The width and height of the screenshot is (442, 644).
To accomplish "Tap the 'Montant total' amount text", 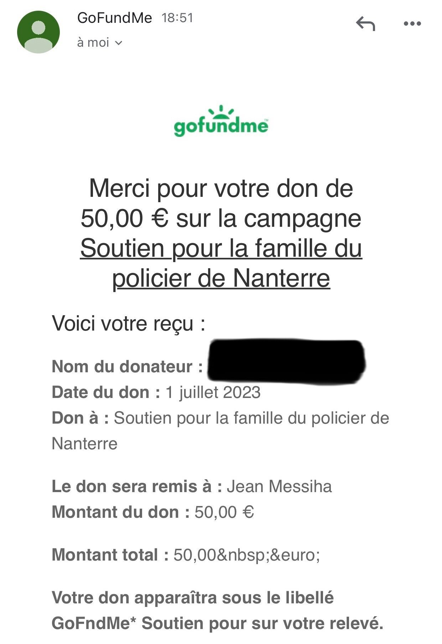I will [247, 555].
